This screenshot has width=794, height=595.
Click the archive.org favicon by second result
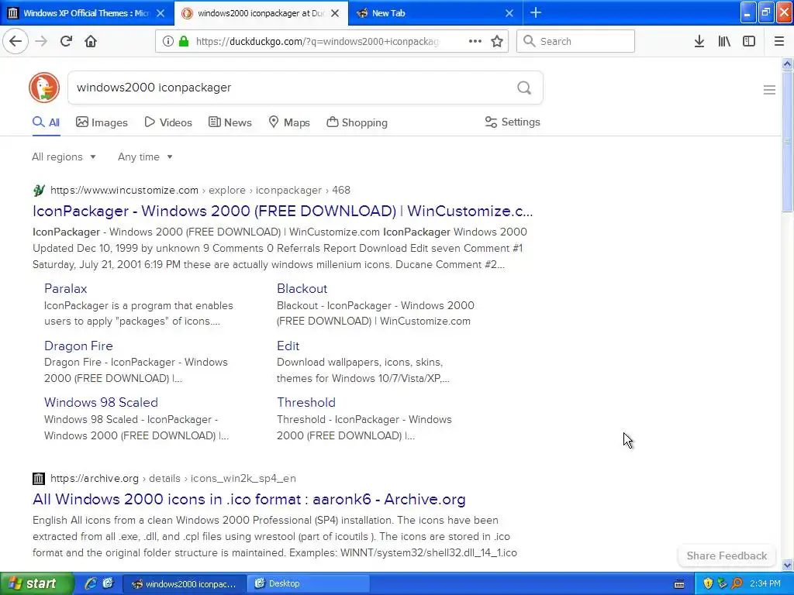coord(39,478)
